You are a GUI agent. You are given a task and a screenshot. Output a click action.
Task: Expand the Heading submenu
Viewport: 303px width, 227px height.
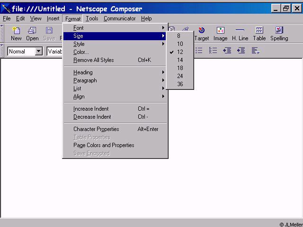click(x=115, y=72)
